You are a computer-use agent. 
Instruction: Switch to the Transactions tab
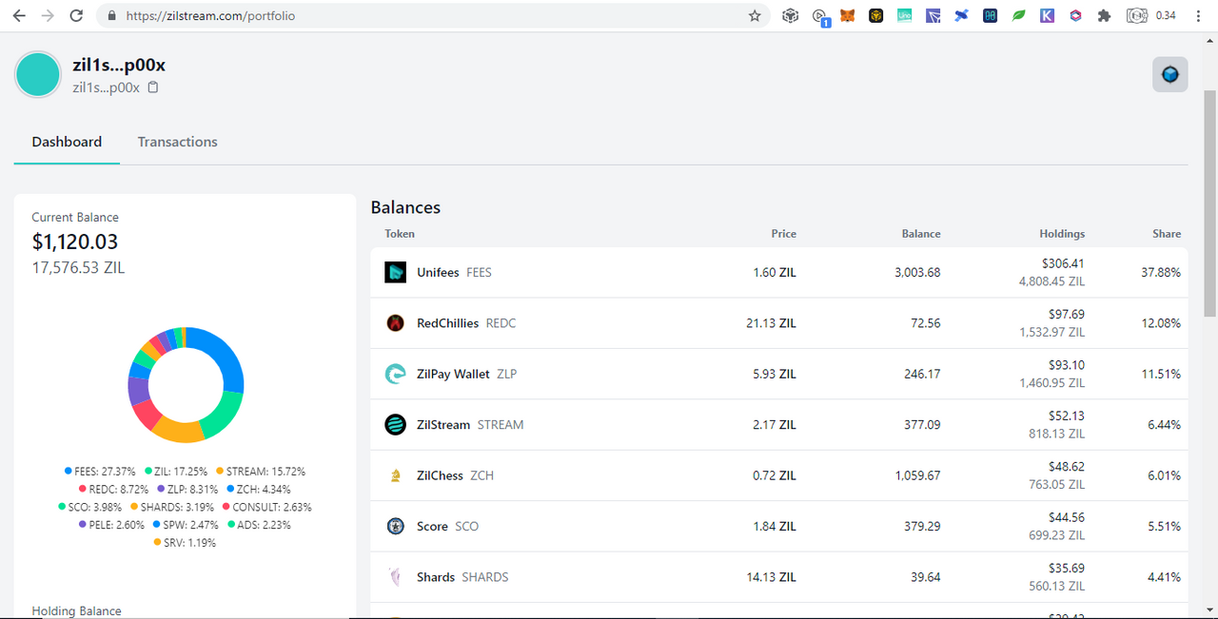(x=177, y=142)
